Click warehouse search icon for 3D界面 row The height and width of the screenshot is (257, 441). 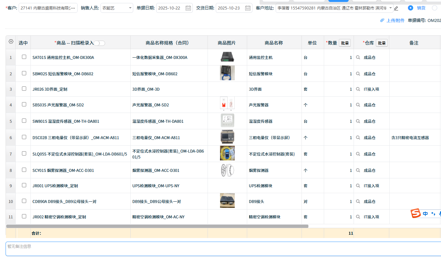click(358, 89)
